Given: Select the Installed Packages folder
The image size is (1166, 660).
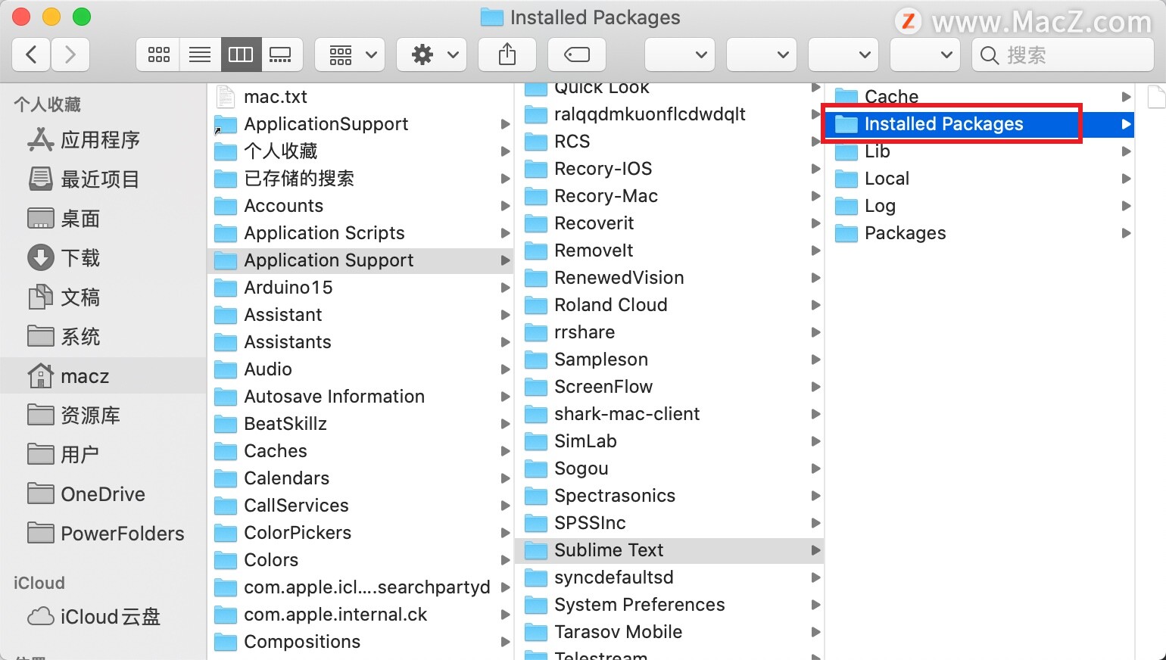Looking at the screenshot, I should (980, 124).
